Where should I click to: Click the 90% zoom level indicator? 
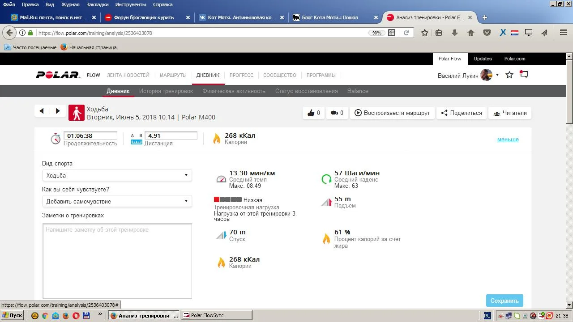pos(377,33)
